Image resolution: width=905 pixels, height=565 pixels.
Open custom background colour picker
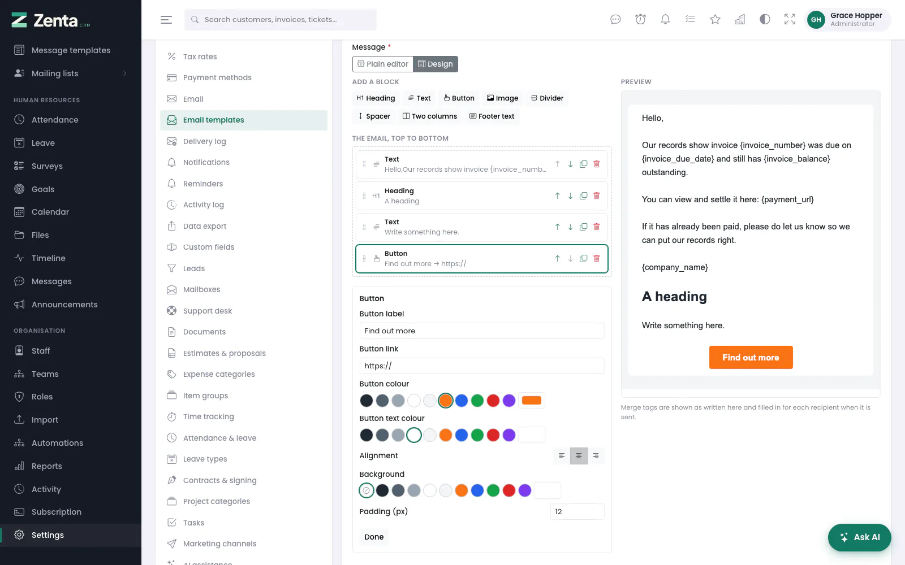click(548, 490)
